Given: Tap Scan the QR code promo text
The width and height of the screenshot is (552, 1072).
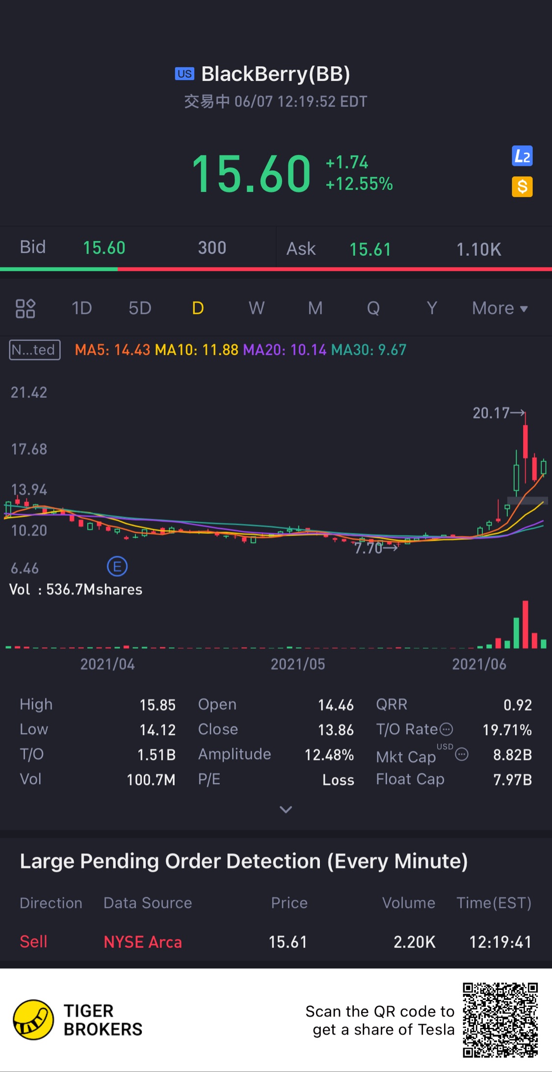Looking at the screenshot, I should click(x=380, y=1020).
